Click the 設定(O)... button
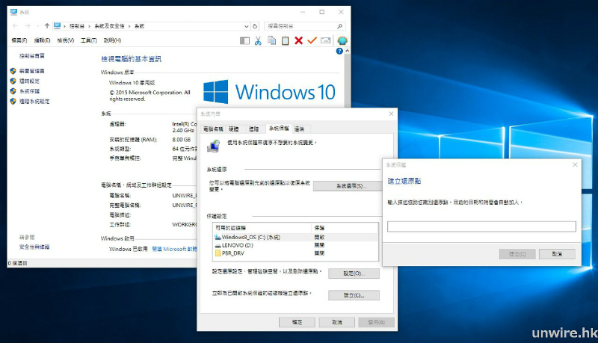 pyautogui.click(x=354, y=274)
